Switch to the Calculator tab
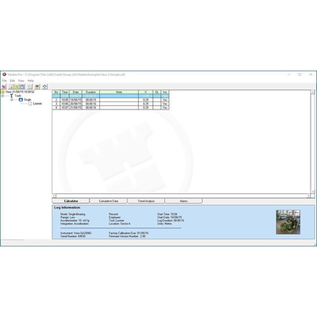Screen dimensions: 317x317 click(71, 201)
